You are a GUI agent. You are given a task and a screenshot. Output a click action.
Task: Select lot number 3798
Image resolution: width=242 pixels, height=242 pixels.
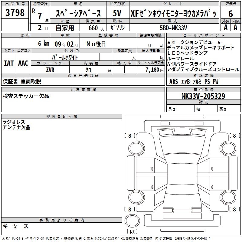pyautogui.click(x=15, y=13)
